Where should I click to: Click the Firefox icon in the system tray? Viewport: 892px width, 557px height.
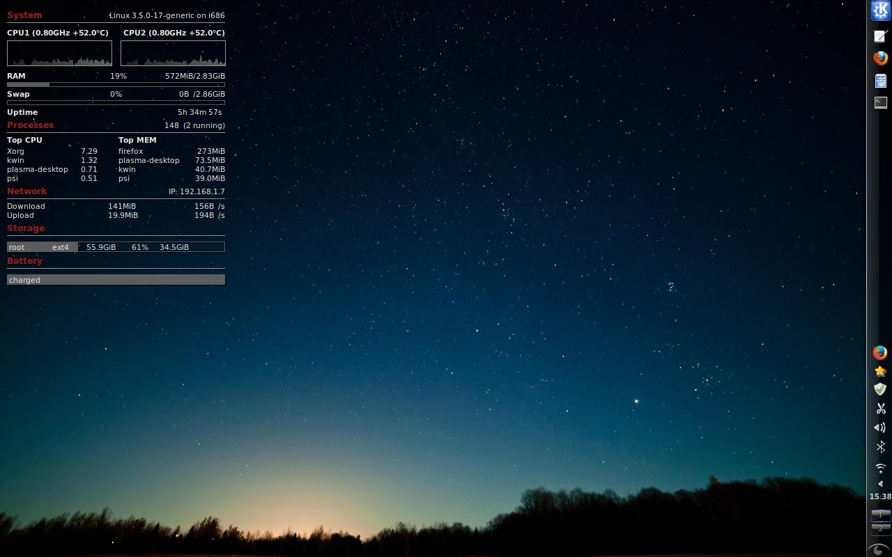pyautogui.click(x=880, y=353)
